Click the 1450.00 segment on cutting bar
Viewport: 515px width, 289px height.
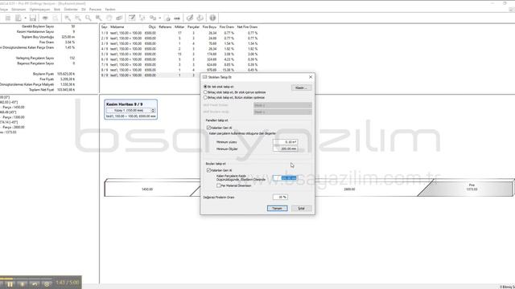(147, 189)
